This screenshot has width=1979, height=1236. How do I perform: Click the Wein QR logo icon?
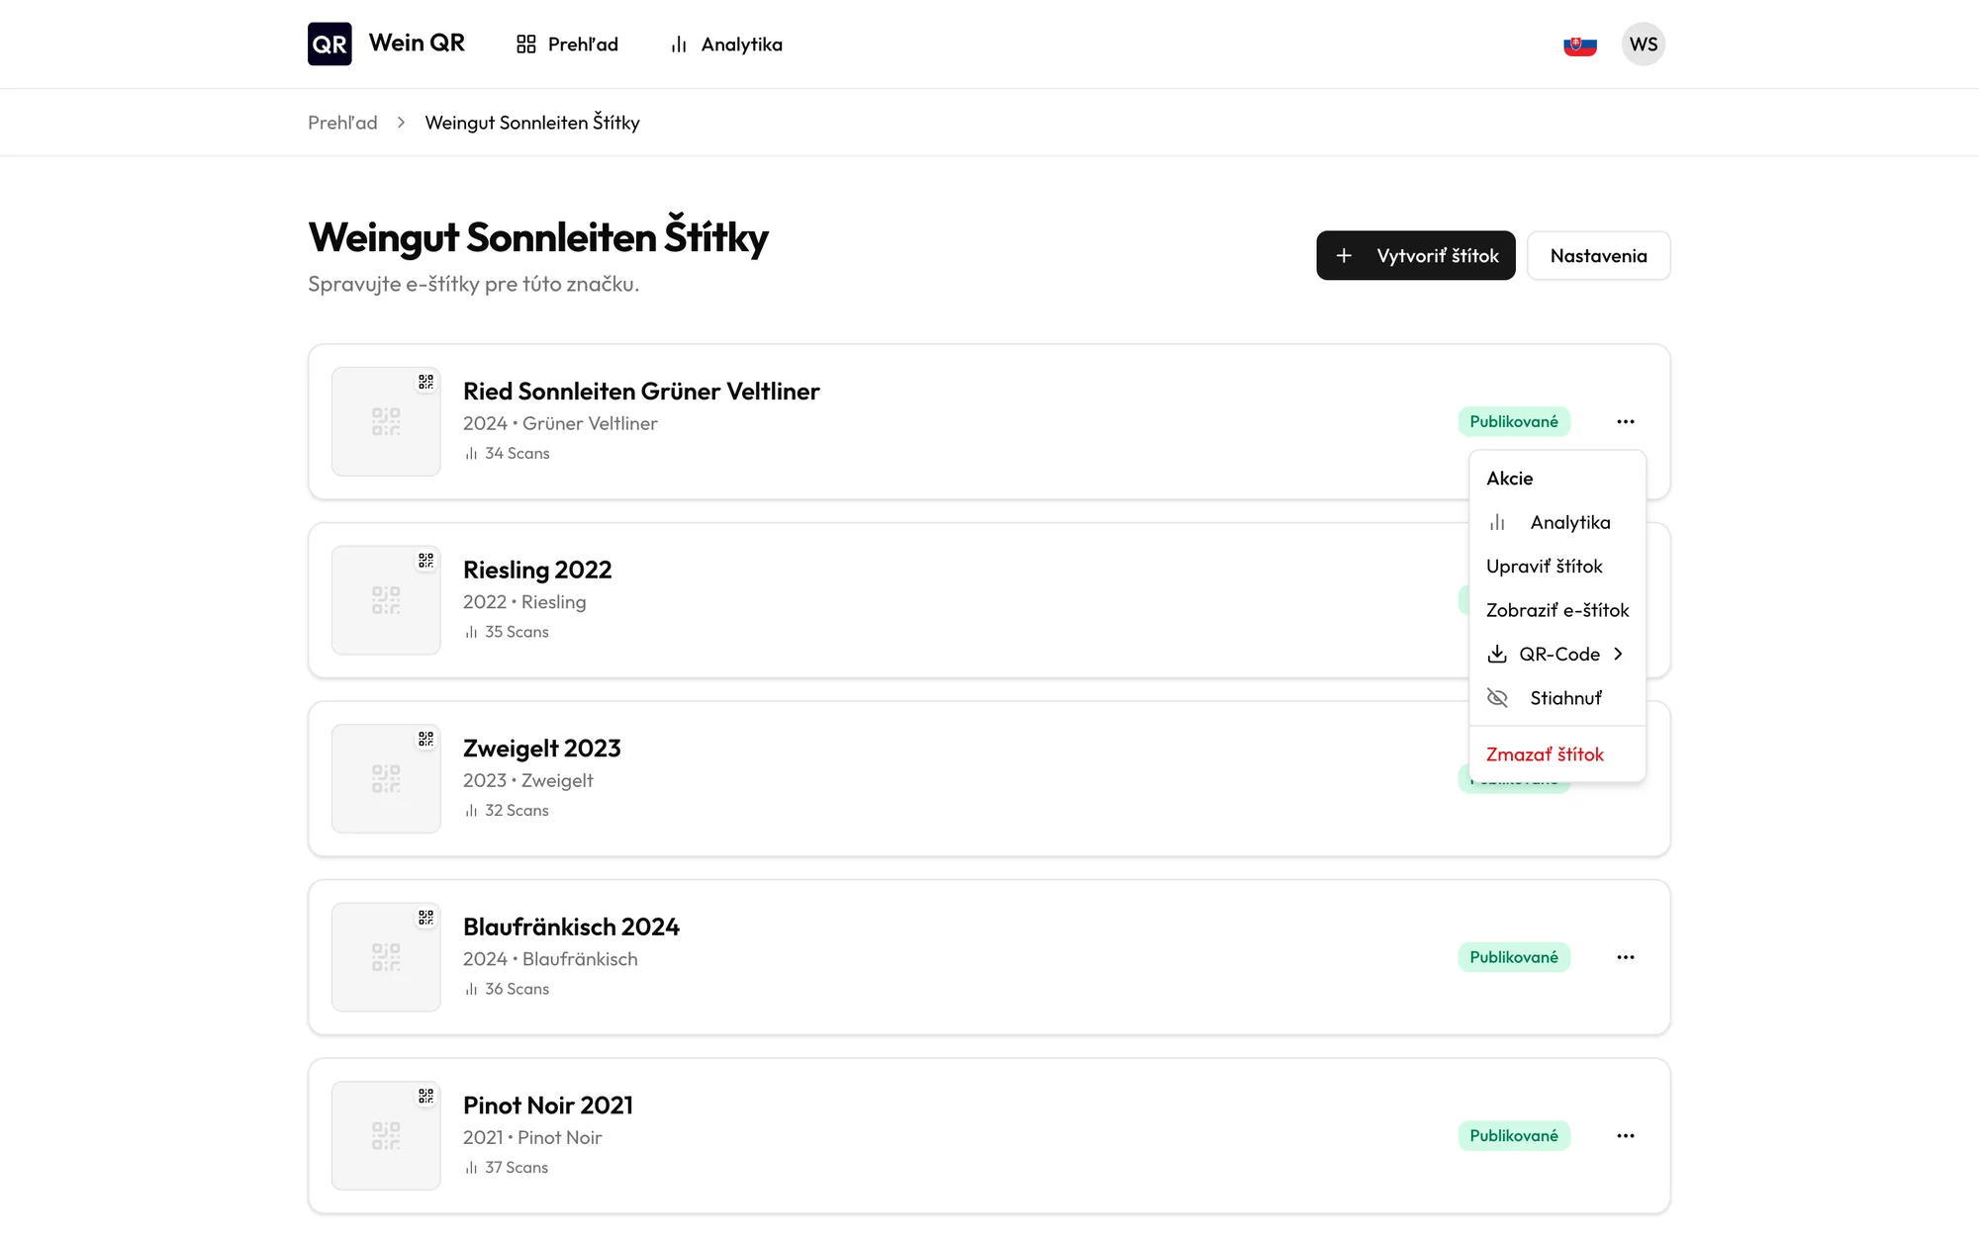point(330,44)
